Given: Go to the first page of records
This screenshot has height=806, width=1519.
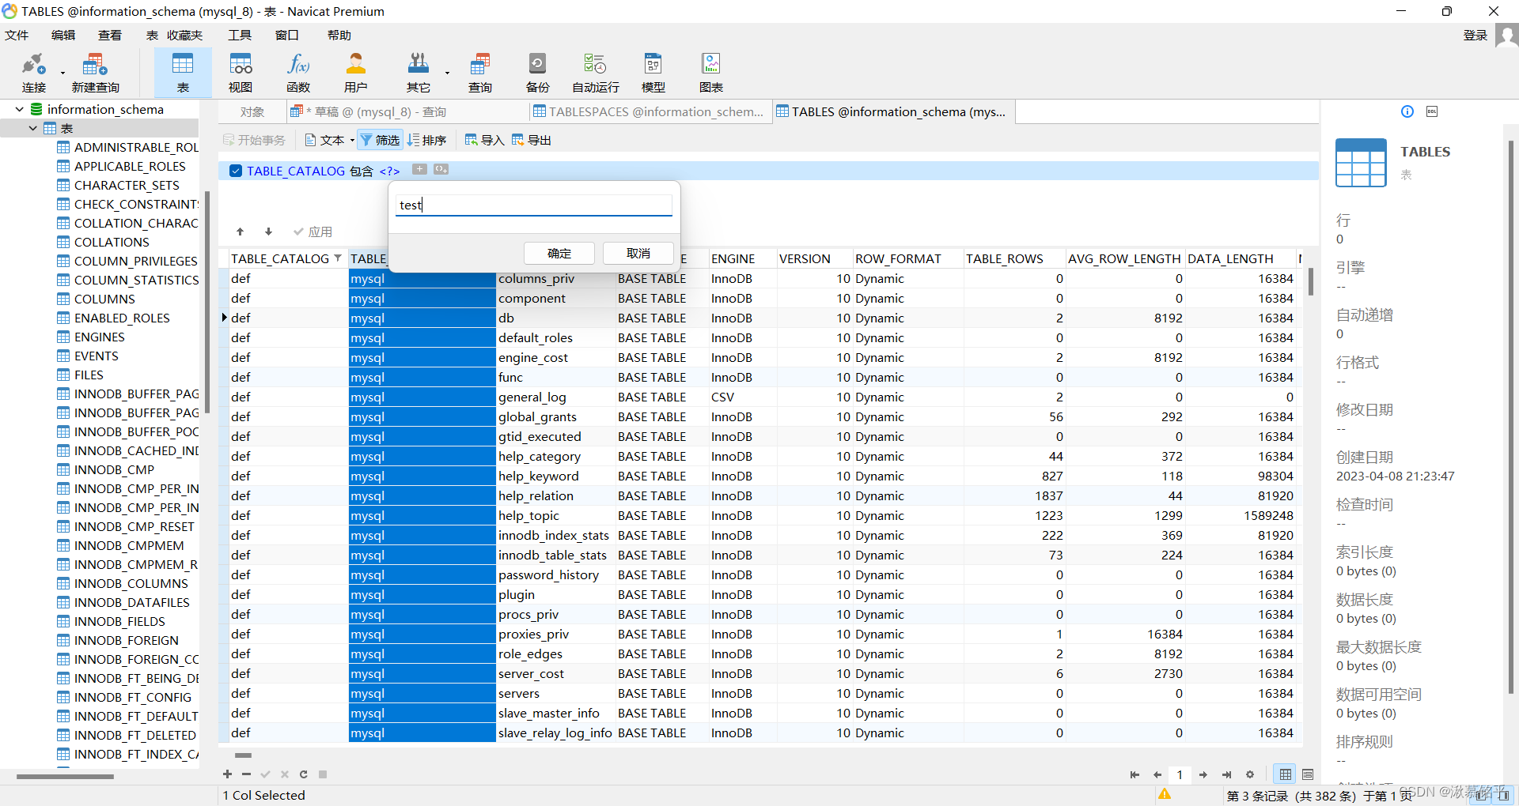Looking at the screenshot, I should pos(1135,774).
